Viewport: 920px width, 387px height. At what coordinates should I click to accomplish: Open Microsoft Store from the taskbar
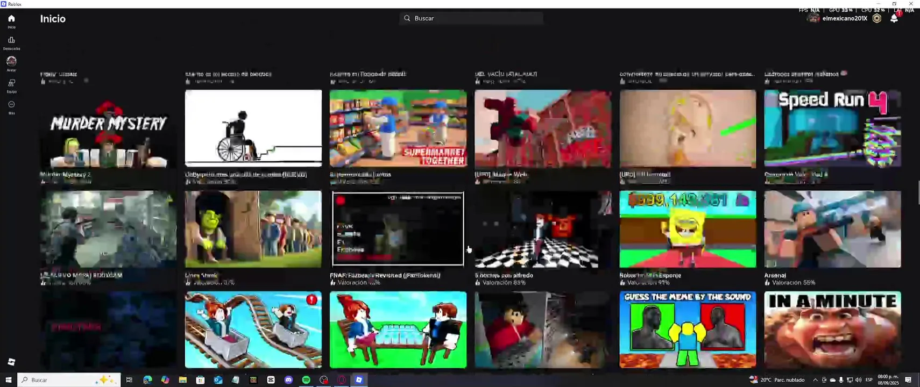200,380
